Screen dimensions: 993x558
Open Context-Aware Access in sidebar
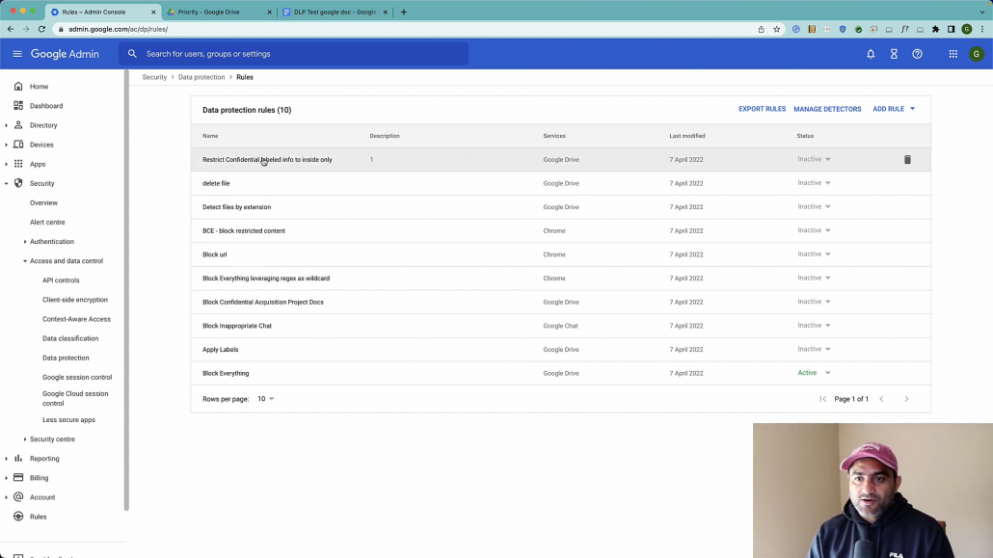click(x=76, y=319)
